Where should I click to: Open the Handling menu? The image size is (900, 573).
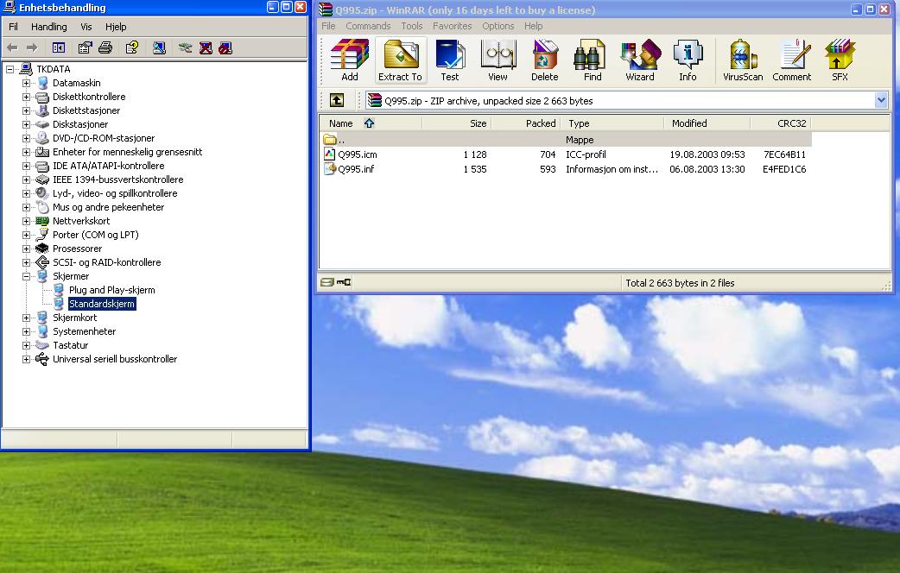48,27
